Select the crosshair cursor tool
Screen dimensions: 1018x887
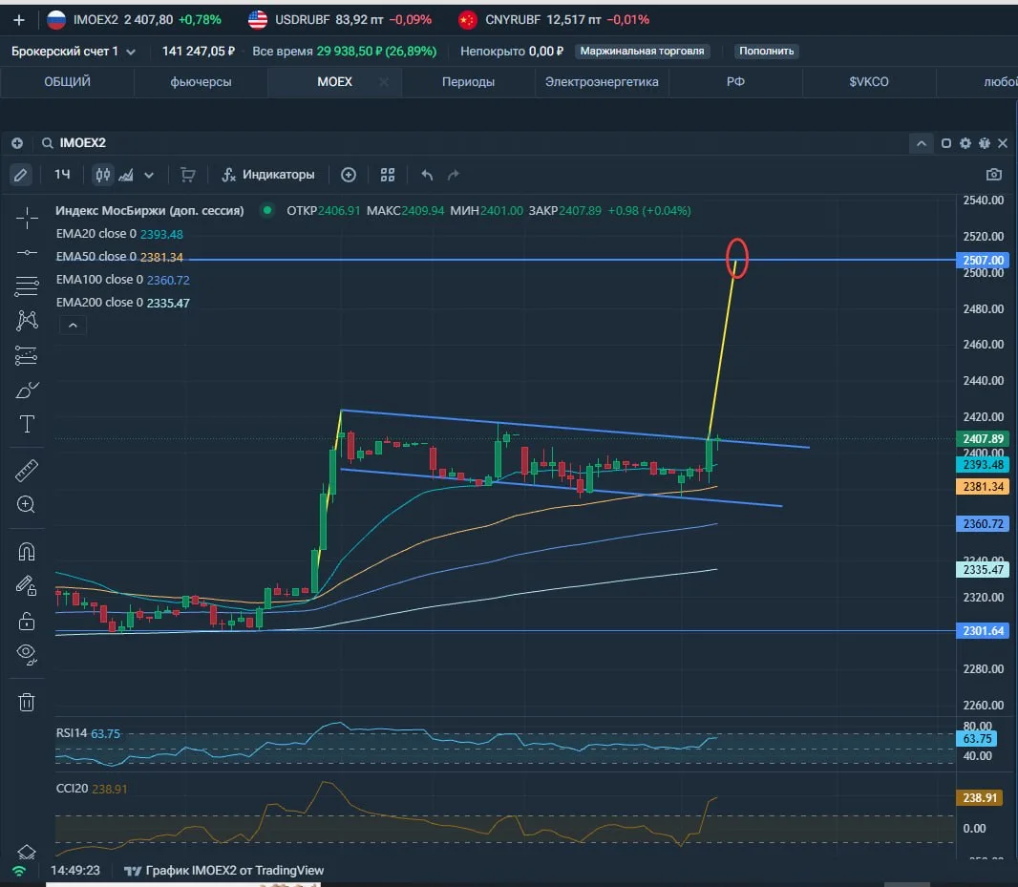tap(27, 219)
